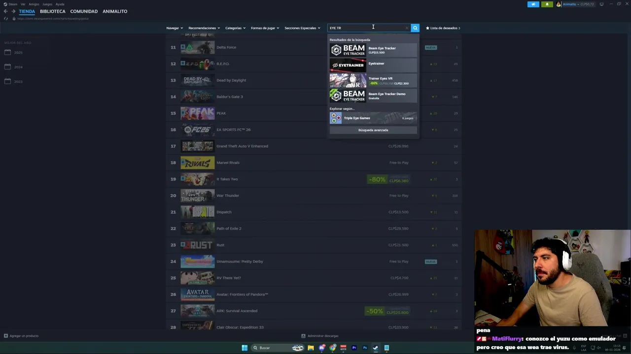631x354 pixels.
Task: Open Baldur's Gate 3 chart row
Action: pyautogui.click(x=314, y=96)
